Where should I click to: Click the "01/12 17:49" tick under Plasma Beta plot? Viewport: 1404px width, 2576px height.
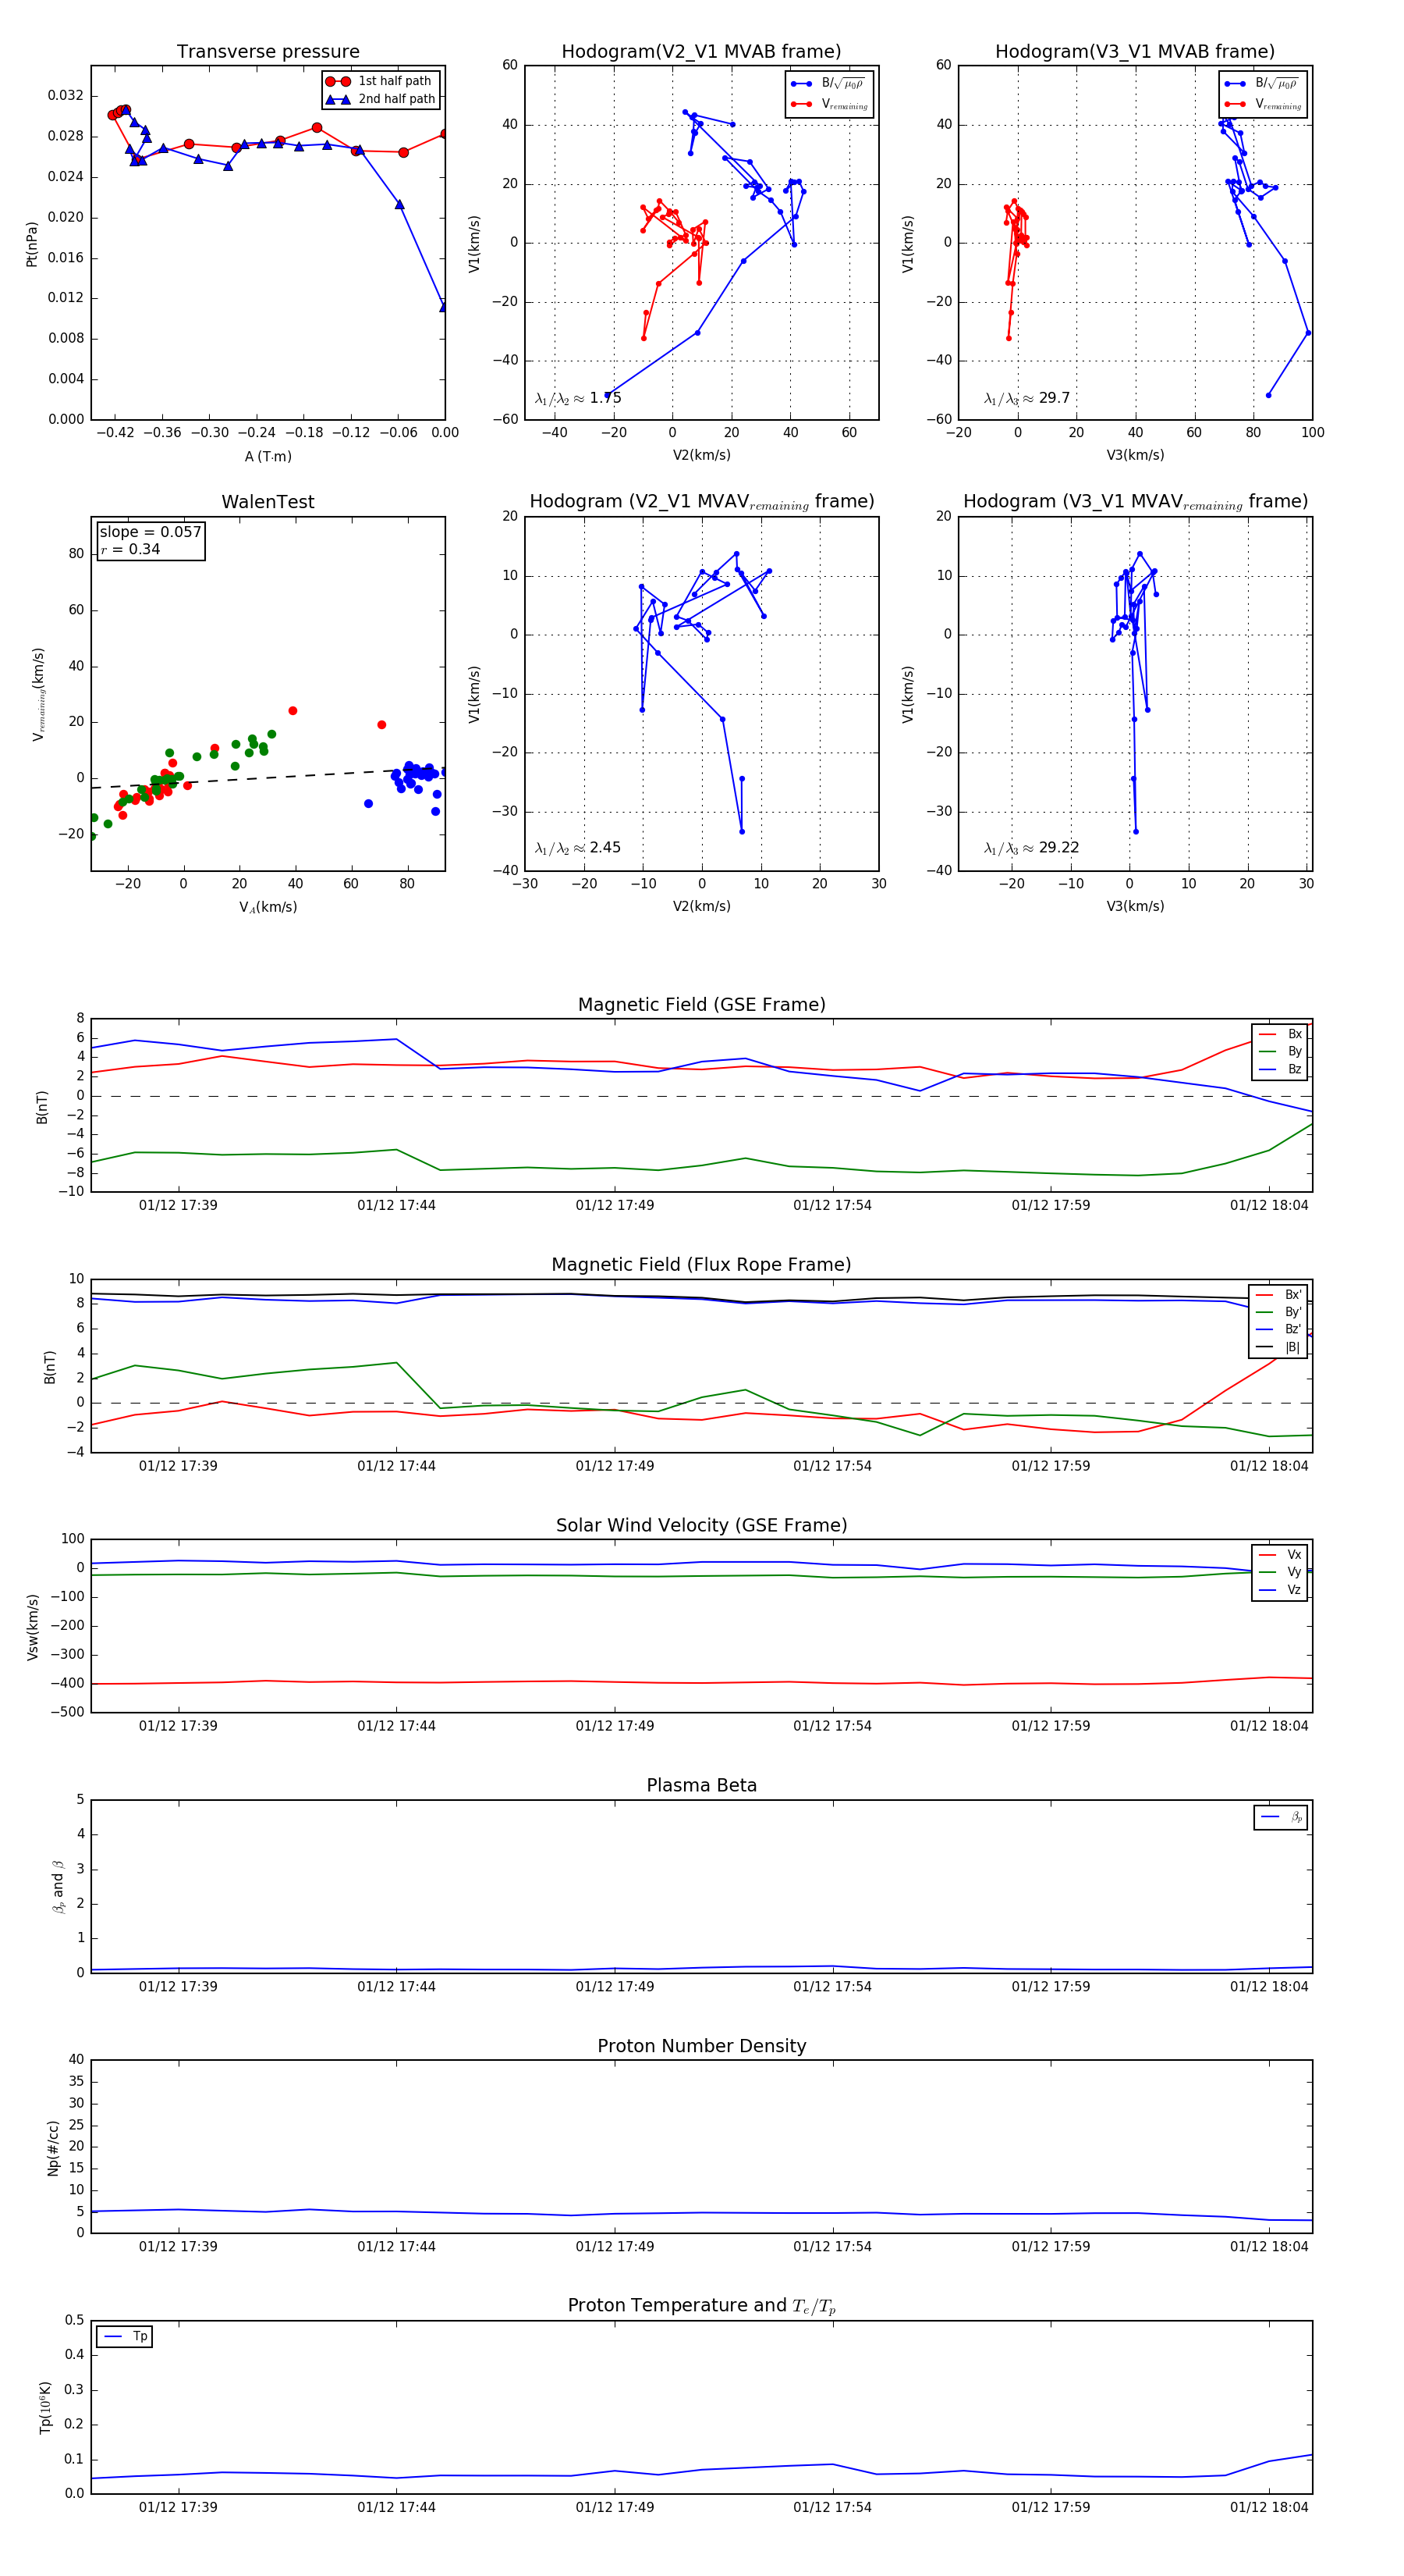(x=615, y=1987)
